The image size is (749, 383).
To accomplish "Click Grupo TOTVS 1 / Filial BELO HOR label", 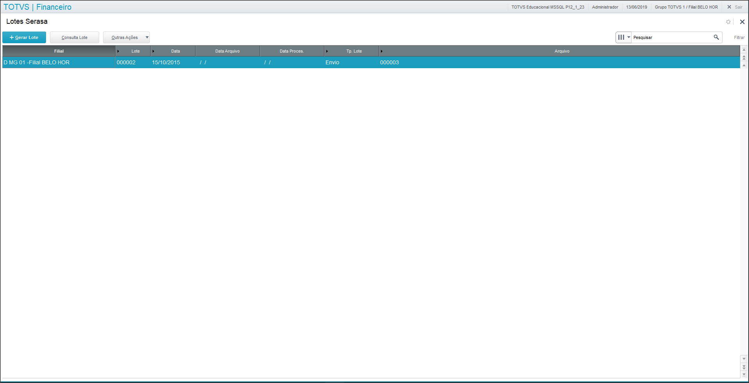I will point(686,7).
